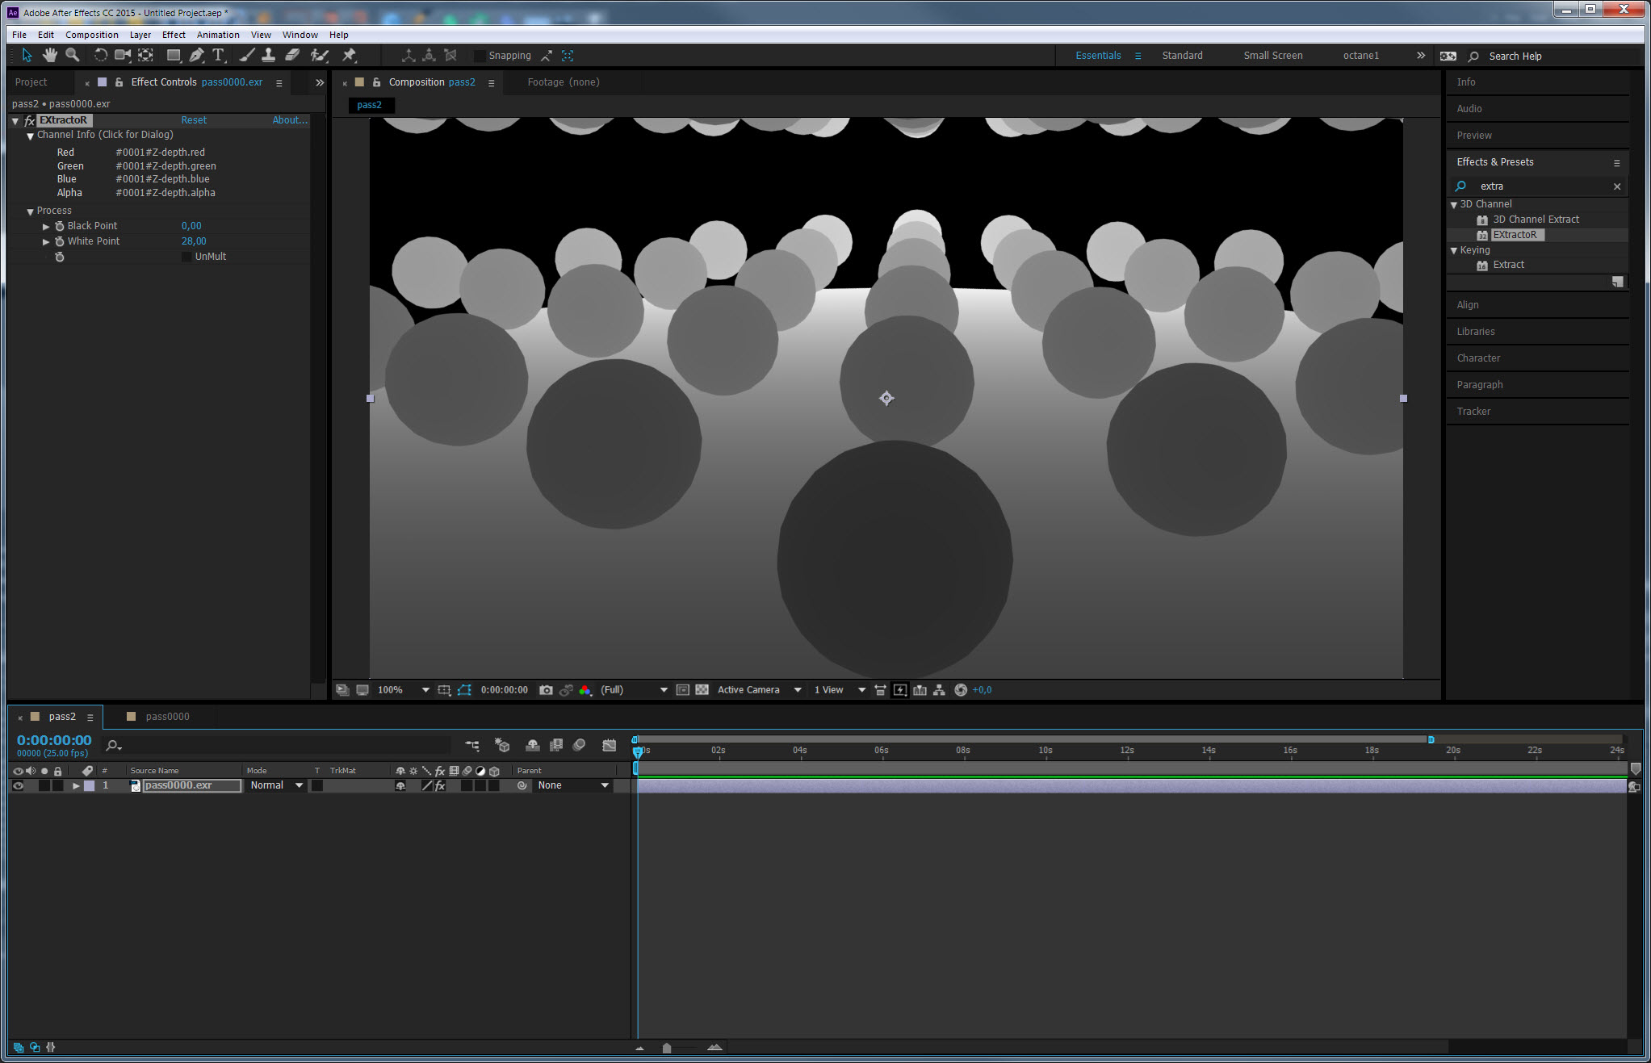Hide the pass0000.exr layer eye toggle

[18, 785]
